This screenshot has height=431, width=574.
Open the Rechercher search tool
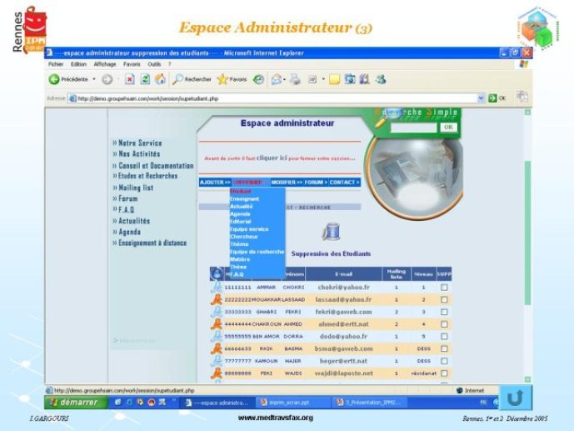(192, 79)
